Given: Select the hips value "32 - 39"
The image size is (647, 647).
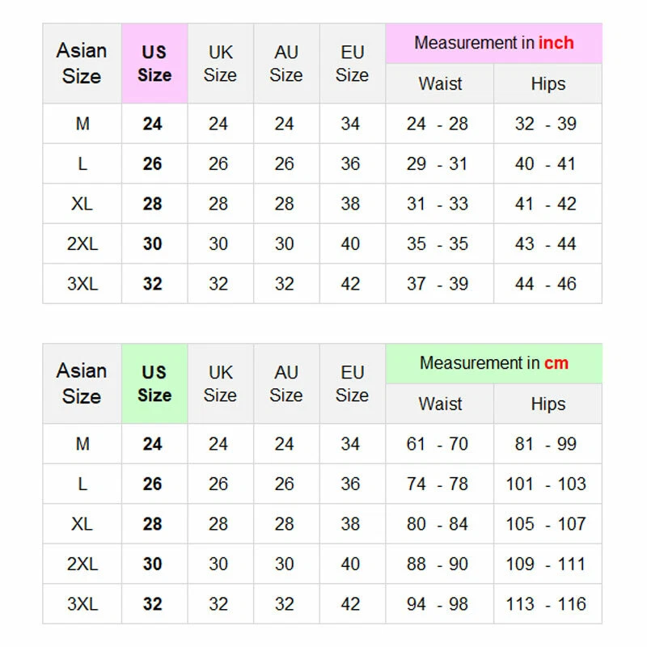Looking at the screenshot, I should point(546,124).
